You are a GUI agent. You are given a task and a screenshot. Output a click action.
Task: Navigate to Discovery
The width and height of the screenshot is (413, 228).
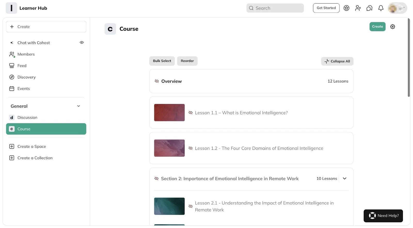[x=46, y=77]
